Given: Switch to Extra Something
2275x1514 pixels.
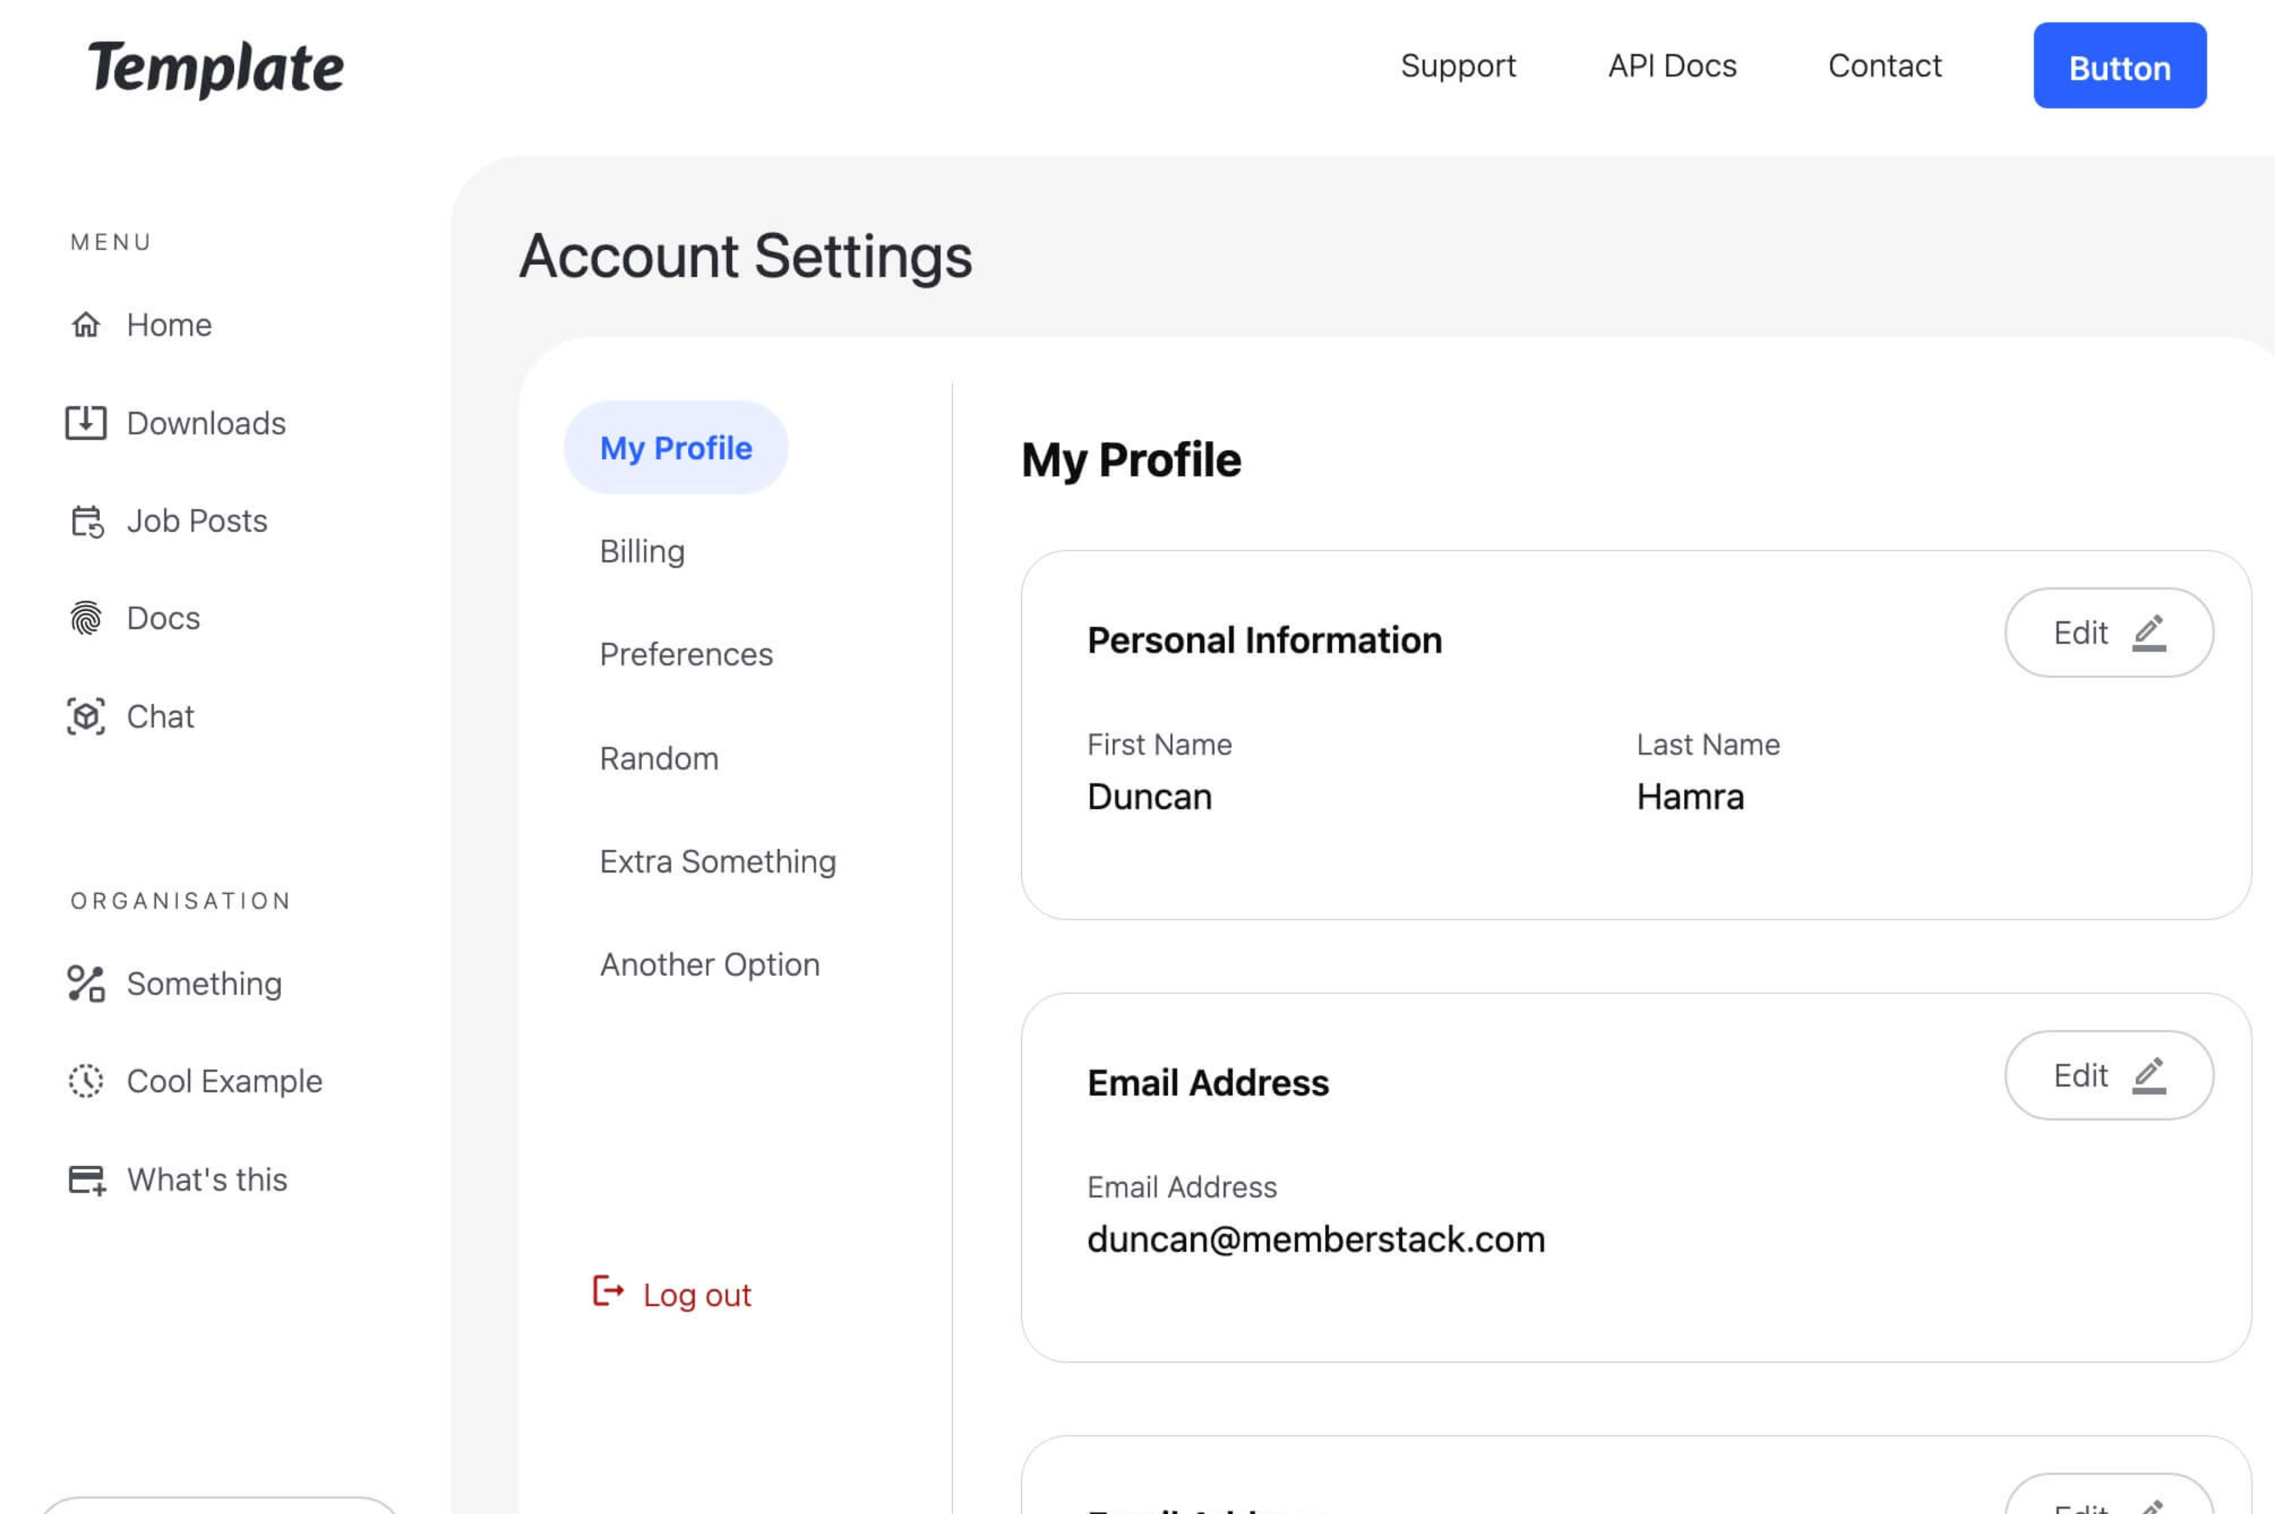Looking at the screenshot, I should [x=718, y=860].
